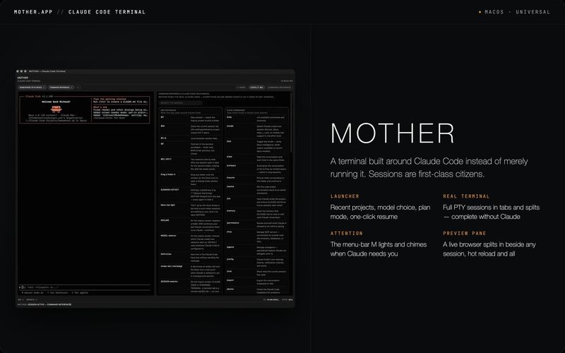Switch to the first session tab in MOTHER window

click(x=30, y=87)
